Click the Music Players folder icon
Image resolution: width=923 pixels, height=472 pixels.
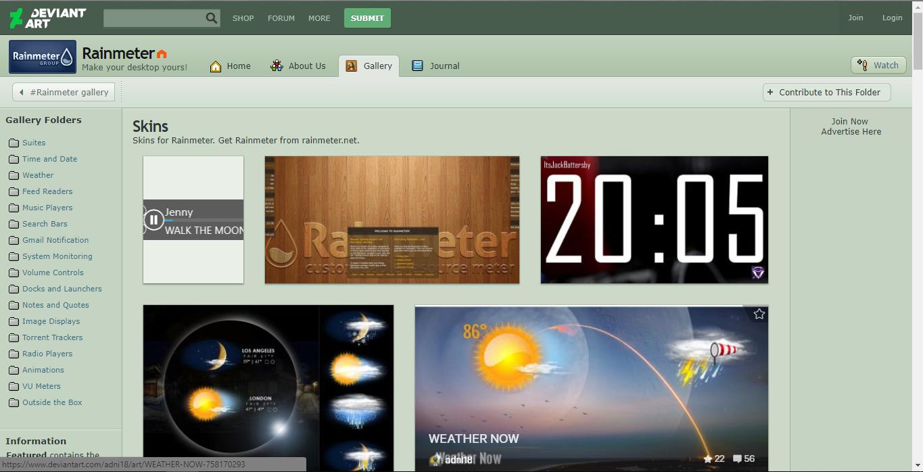tap(15, 208)
